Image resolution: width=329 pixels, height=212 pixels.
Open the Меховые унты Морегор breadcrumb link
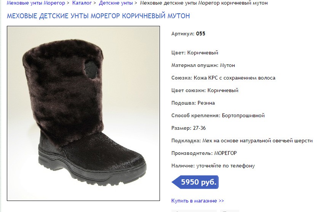(36, 3)
